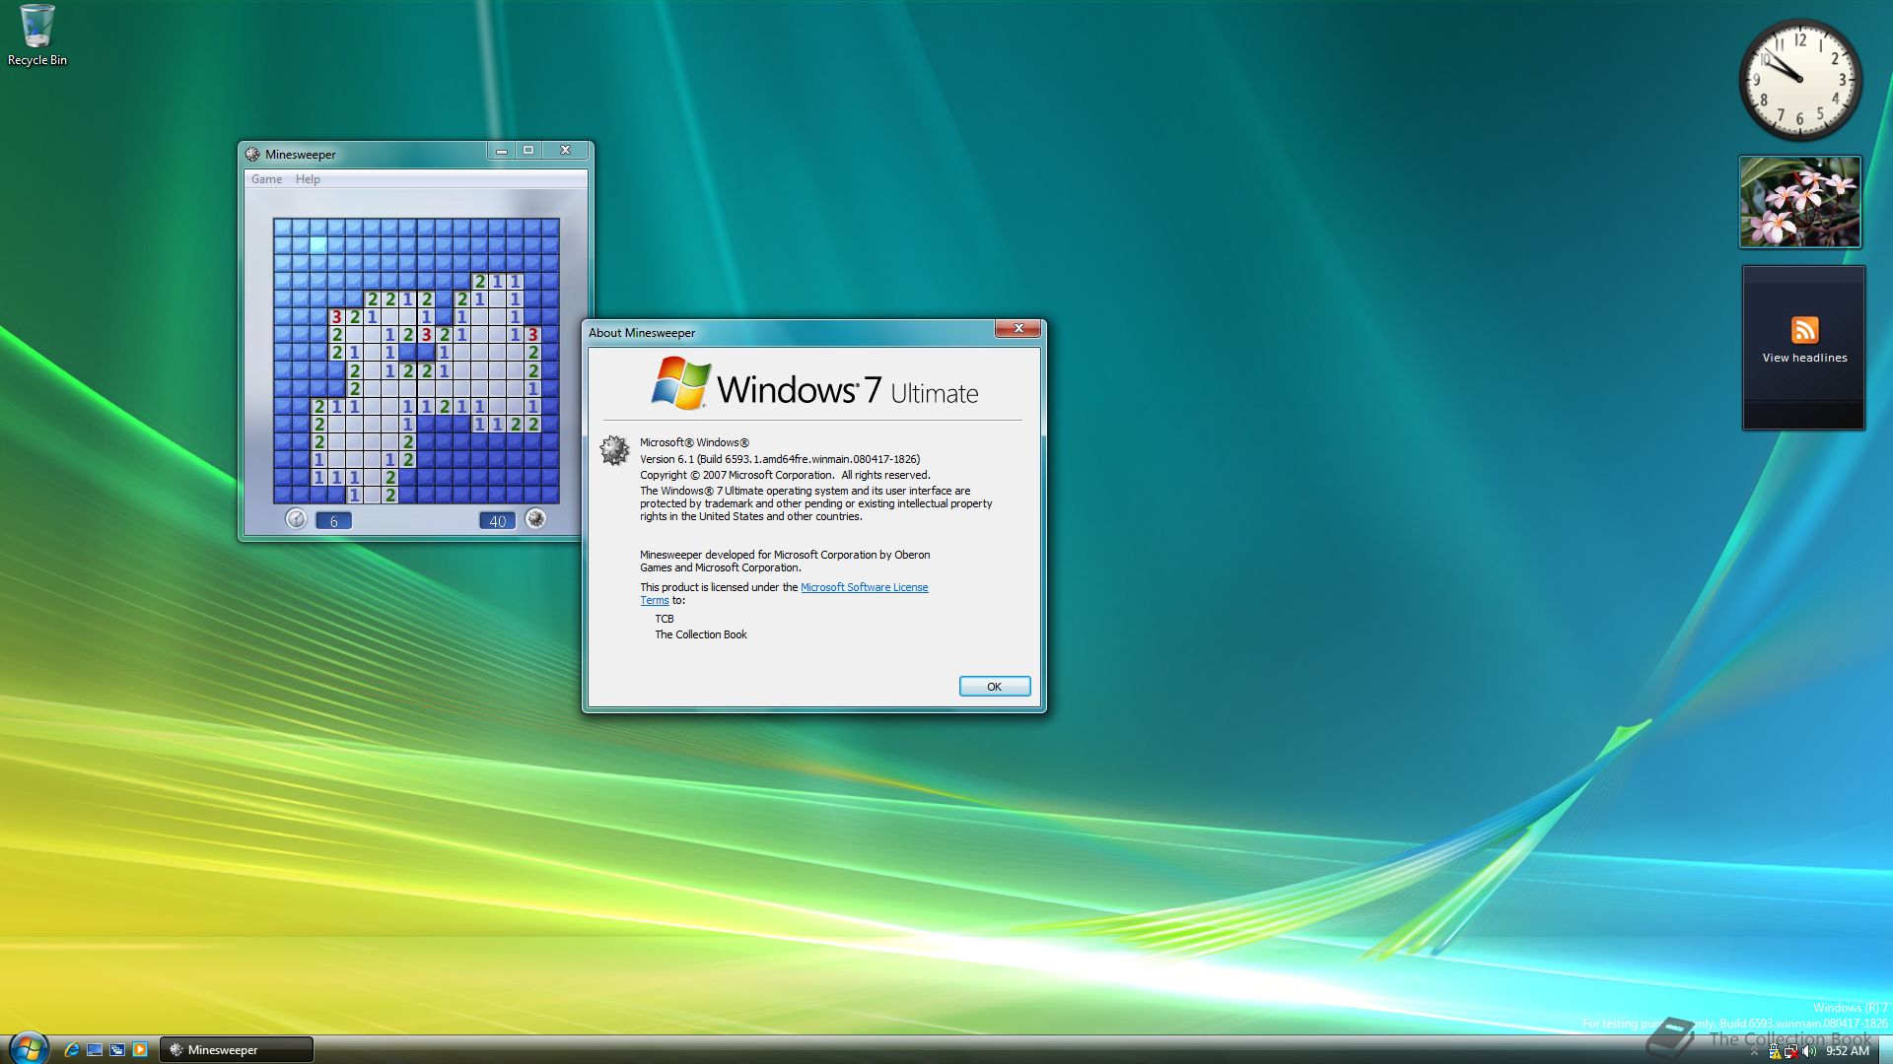1893x1064 pixels.
Task: Click the Minesweeper window title bar icon
Action: pos(252,154)
